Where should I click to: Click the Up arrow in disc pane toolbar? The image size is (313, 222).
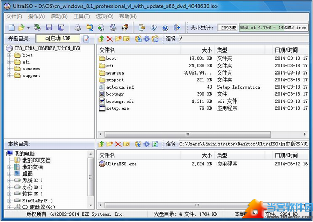point(101,39)
